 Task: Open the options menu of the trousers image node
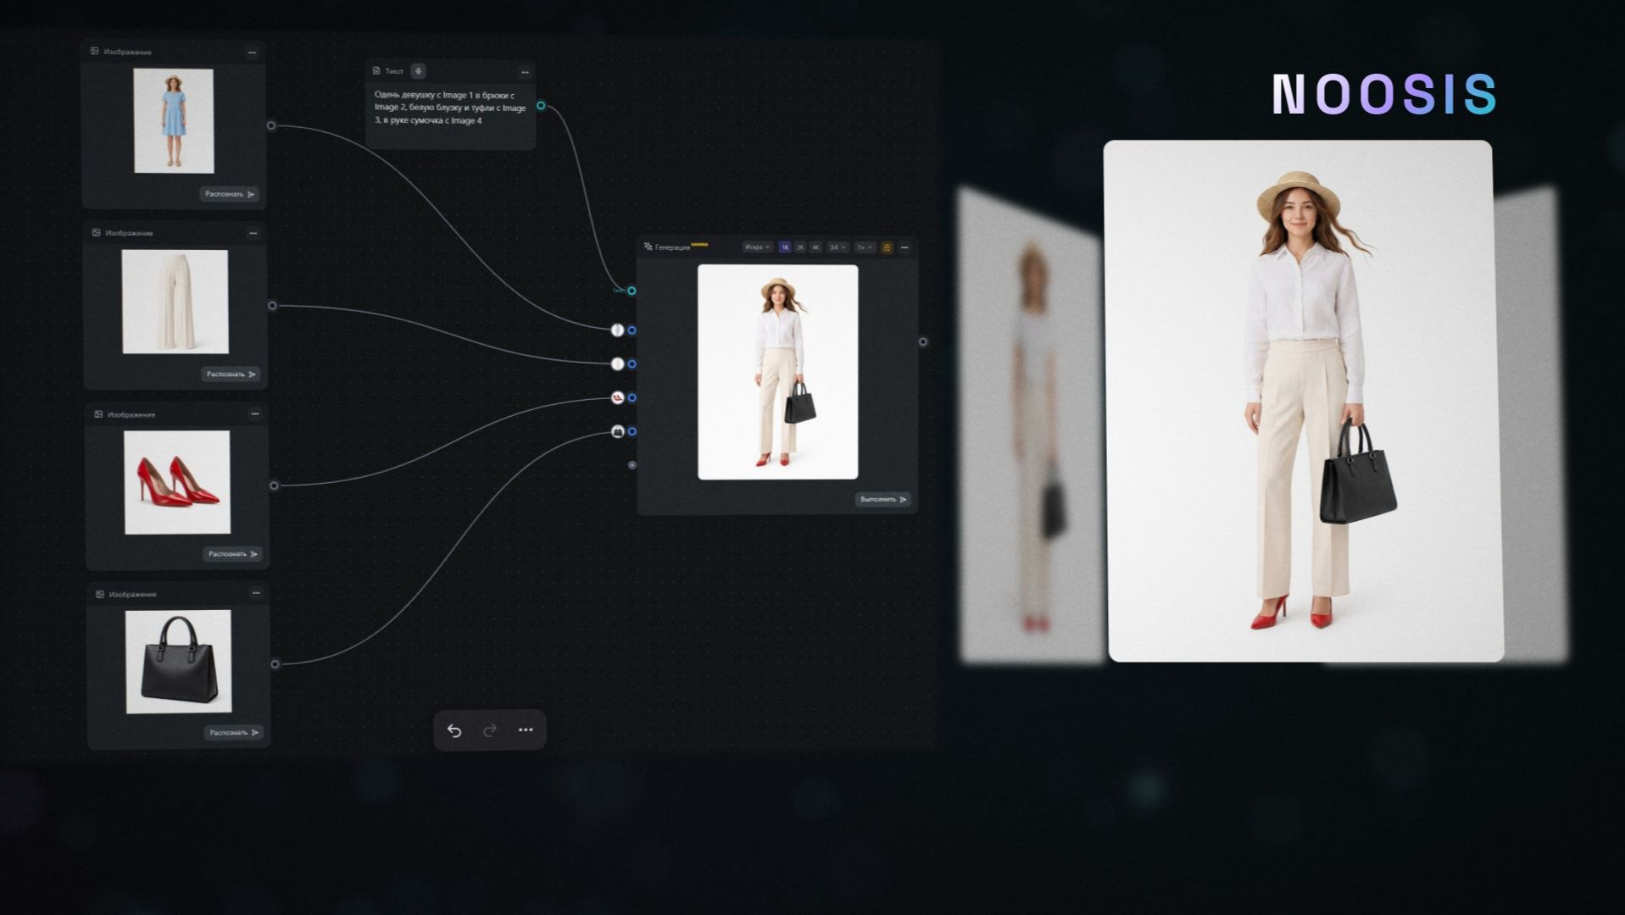point(253,233)
